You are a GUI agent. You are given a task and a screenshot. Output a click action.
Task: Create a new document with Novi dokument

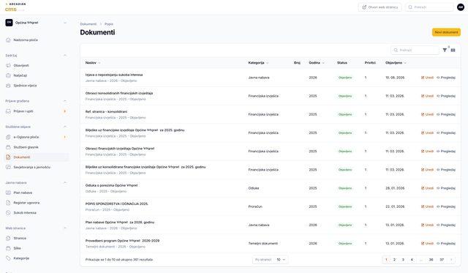(x=446, y=32)
